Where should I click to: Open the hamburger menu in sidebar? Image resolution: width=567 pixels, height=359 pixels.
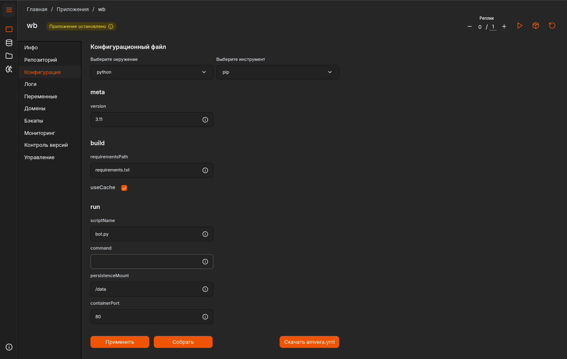click(x=9, y=10)
